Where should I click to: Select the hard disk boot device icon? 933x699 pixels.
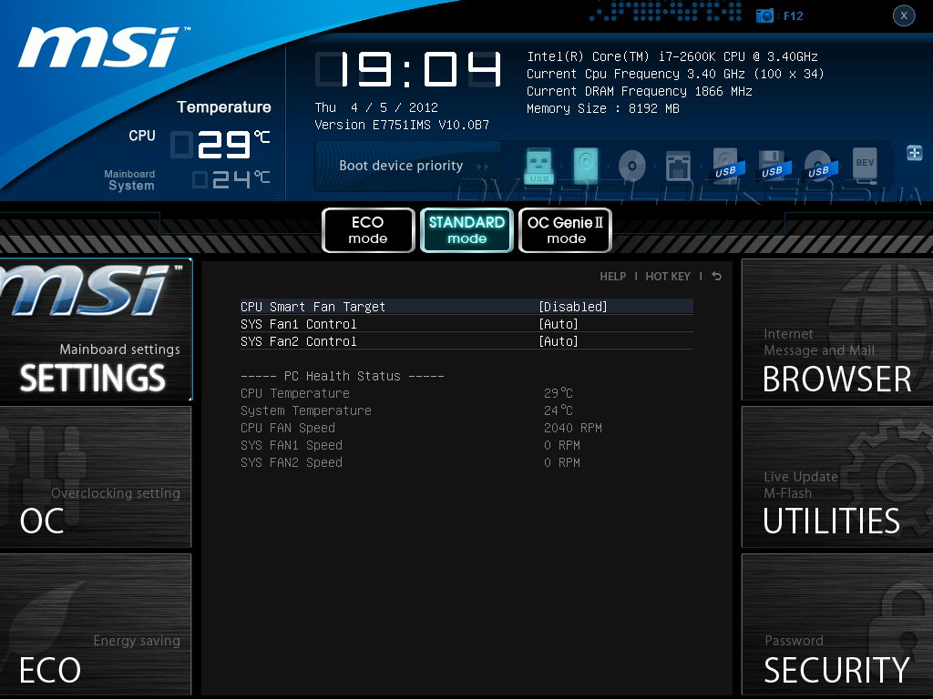586,165
